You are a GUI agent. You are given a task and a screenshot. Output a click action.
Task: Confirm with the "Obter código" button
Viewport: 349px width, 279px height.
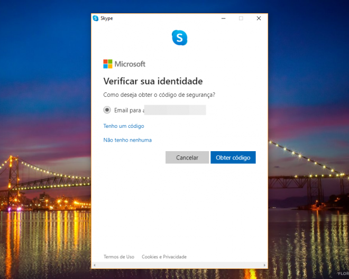click(233, 157)
